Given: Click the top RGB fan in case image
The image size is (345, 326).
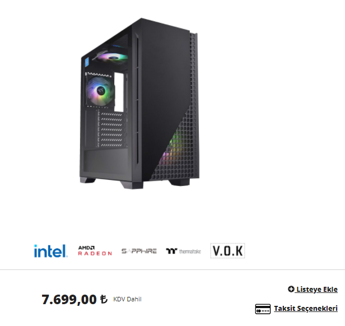Looking at the screenshot, I should point(113,58).
